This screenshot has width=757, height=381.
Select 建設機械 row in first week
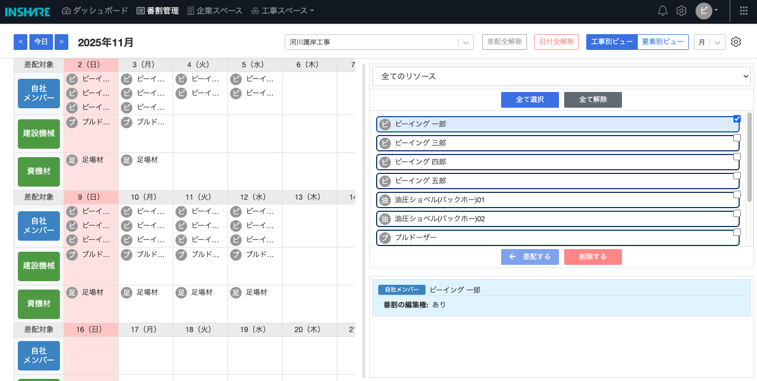click(39, 134)
